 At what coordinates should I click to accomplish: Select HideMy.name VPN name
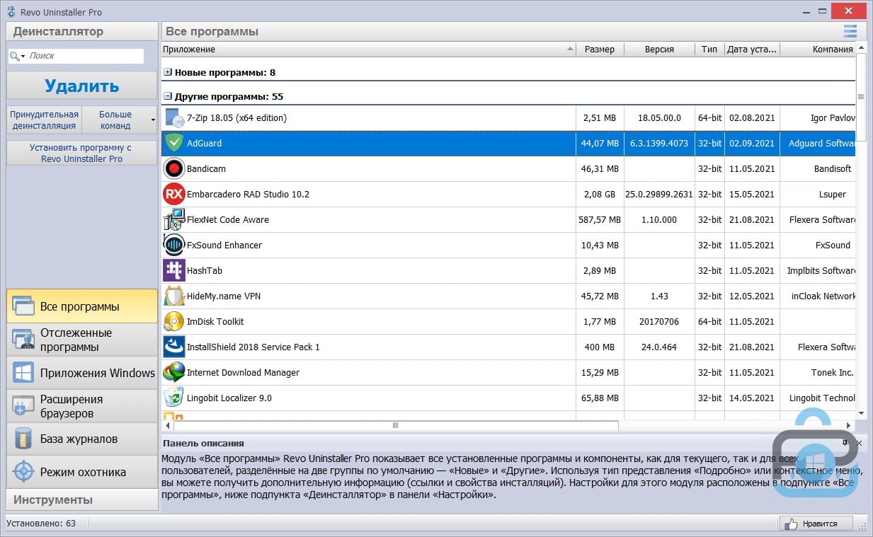tap(224, 296)
